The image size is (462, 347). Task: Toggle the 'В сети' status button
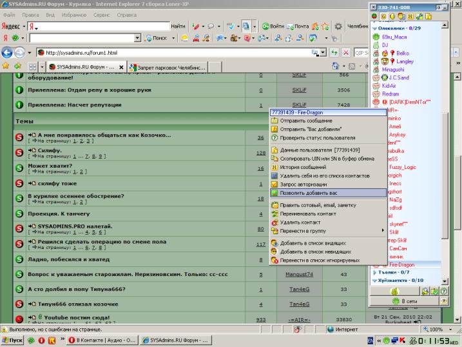tap(404, 301)
